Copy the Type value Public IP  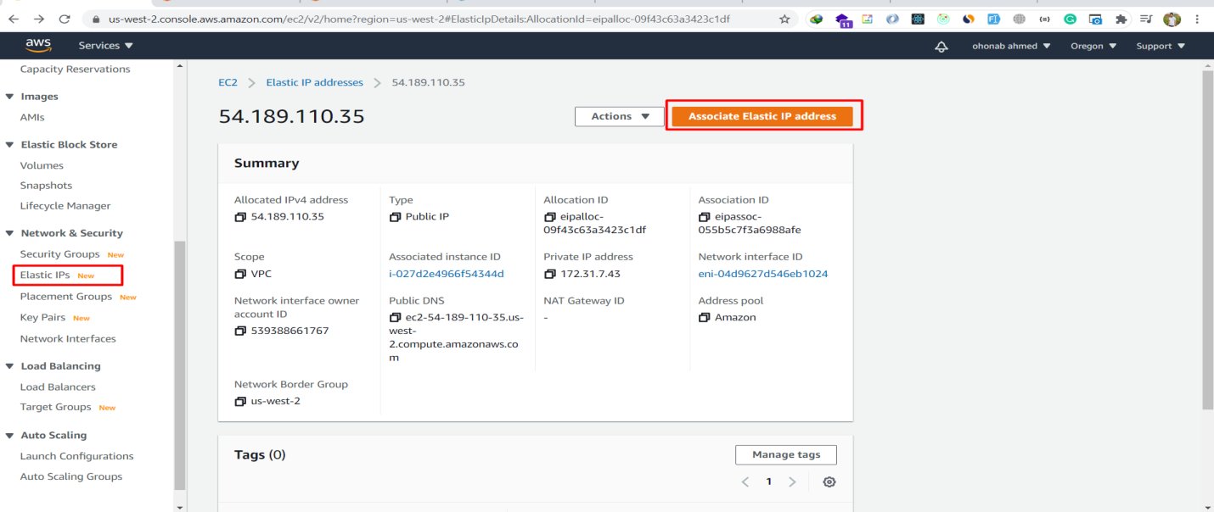[x=395, y=217]
